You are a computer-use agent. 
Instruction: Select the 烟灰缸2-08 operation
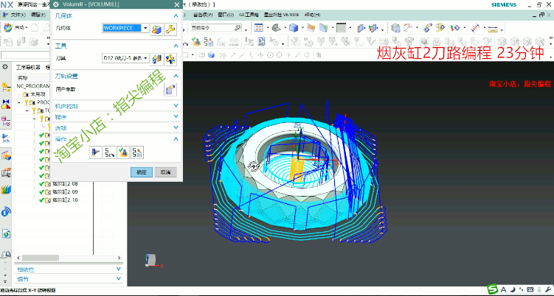click(x=65, y=184)
